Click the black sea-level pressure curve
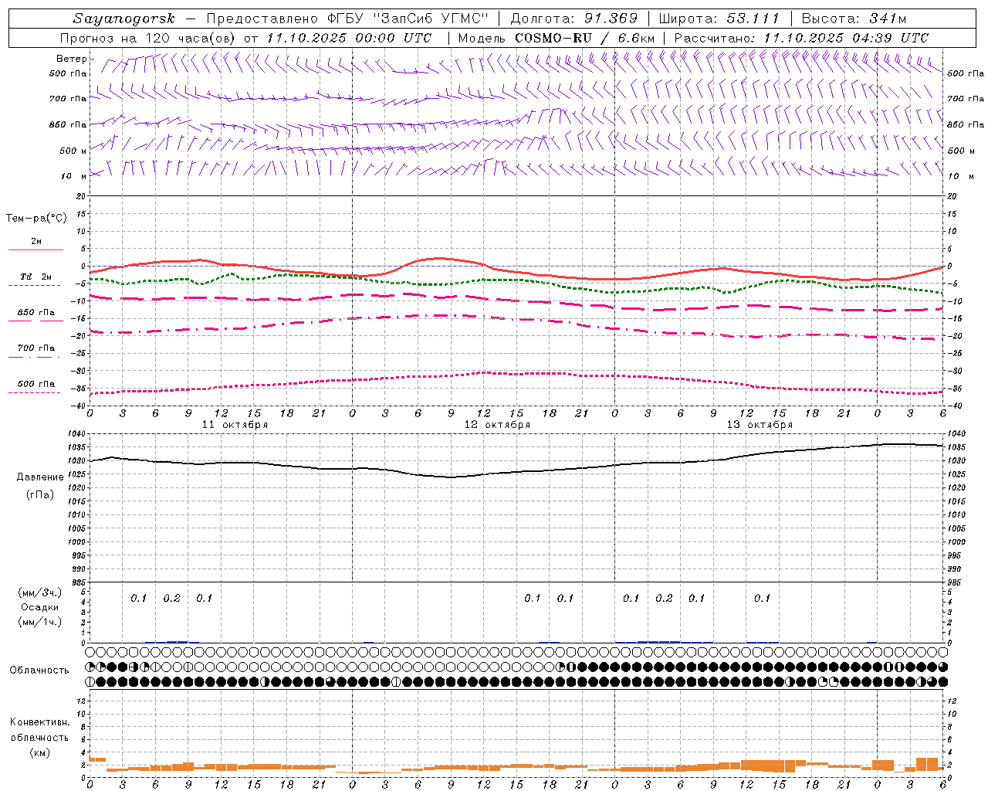Viewport: 988px width, 791px height. tap(451, 477)
